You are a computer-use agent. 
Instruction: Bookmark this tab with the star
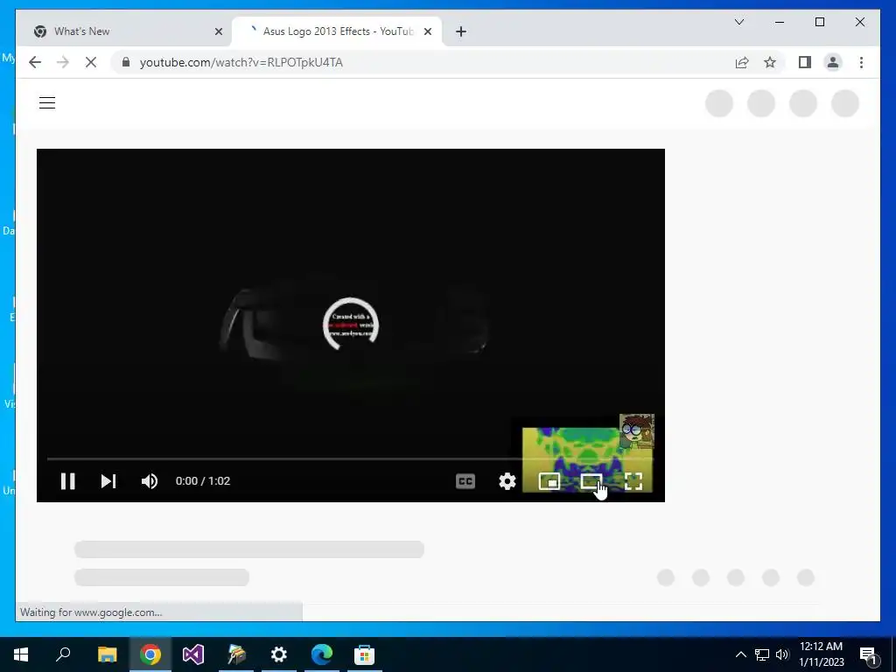tap(770, 62)
